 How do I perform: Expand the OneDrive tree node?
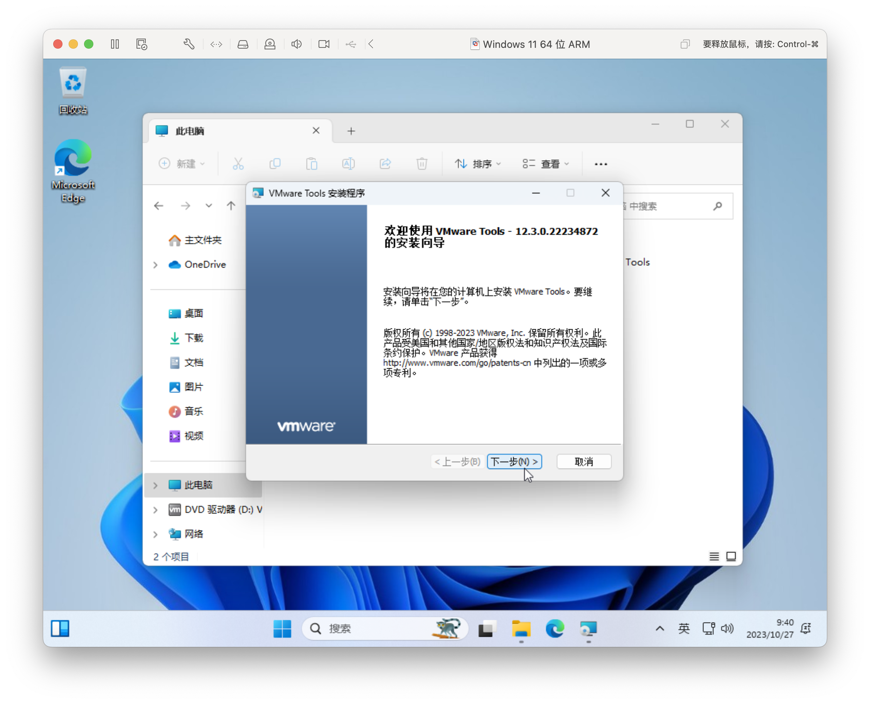(x=155, y=265)
